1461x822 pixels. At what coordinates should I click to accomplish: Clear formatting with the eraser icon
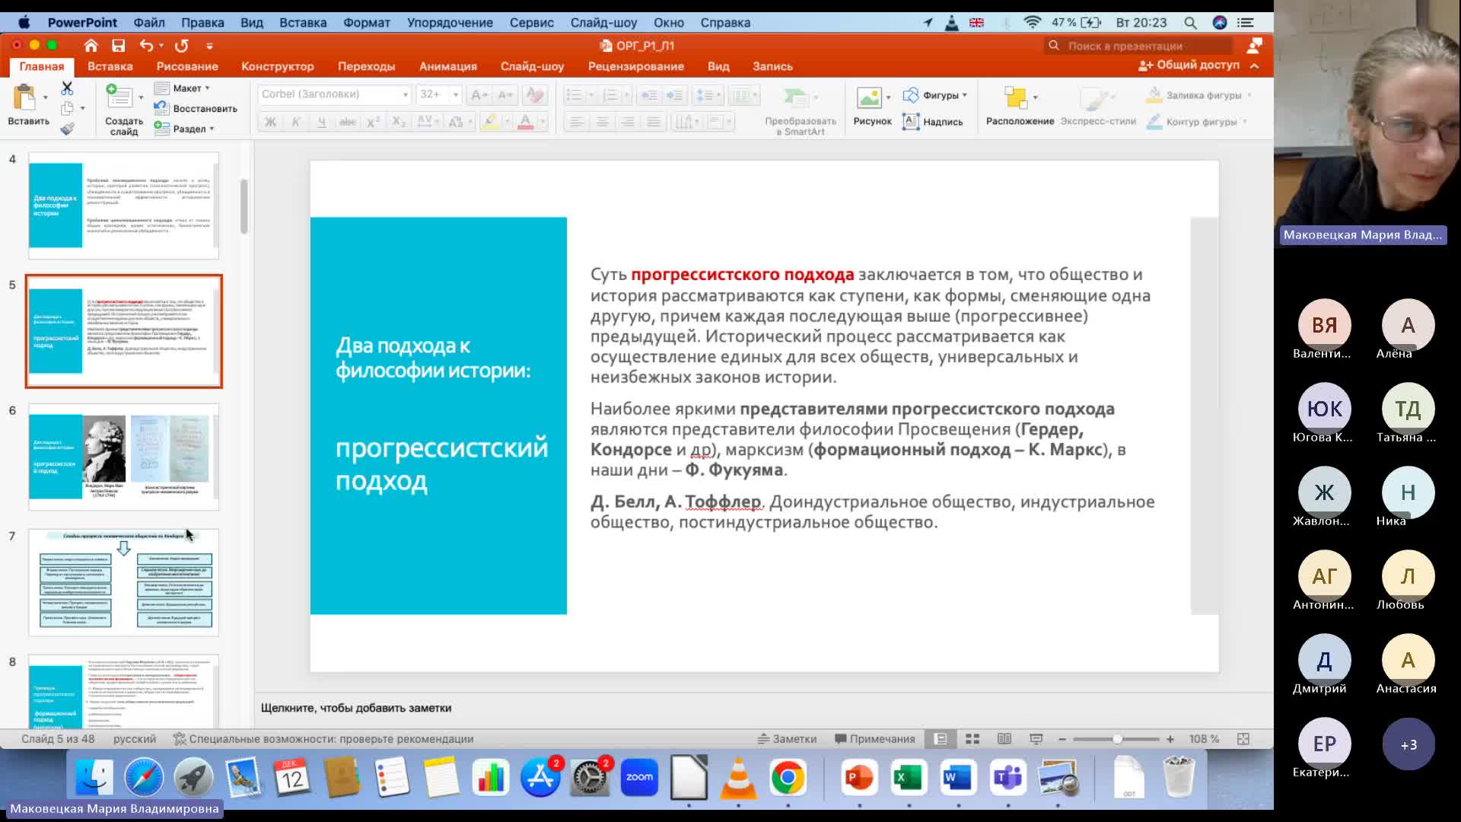pyautogui.click(x=535, y=94)
